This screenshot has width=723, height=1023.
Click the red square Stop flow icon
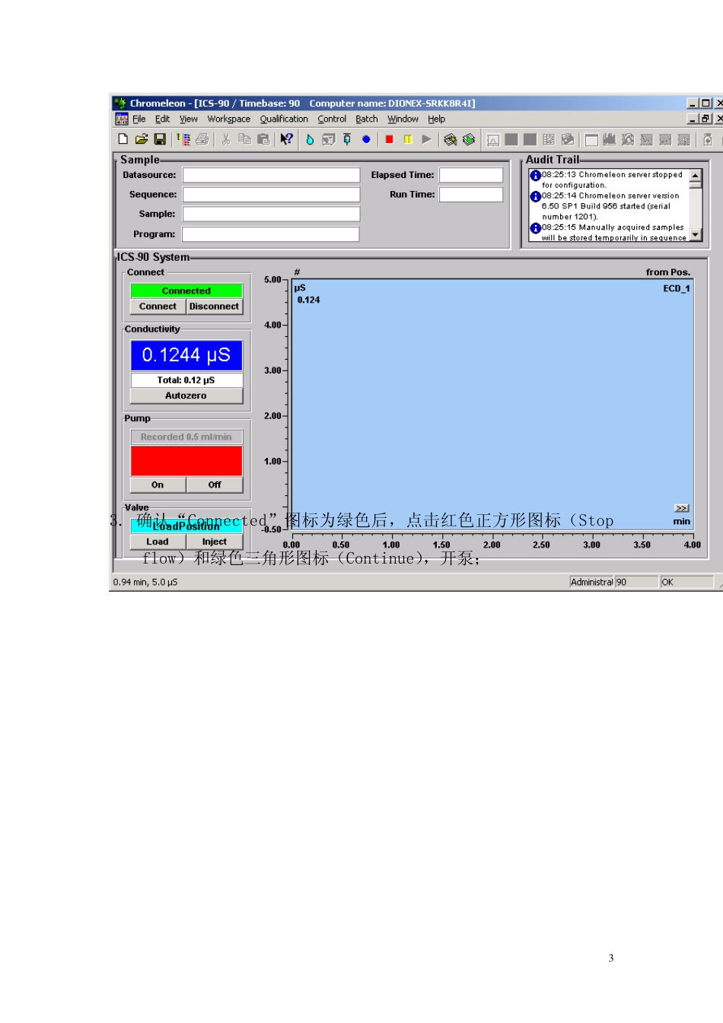(x=390, y=139)
